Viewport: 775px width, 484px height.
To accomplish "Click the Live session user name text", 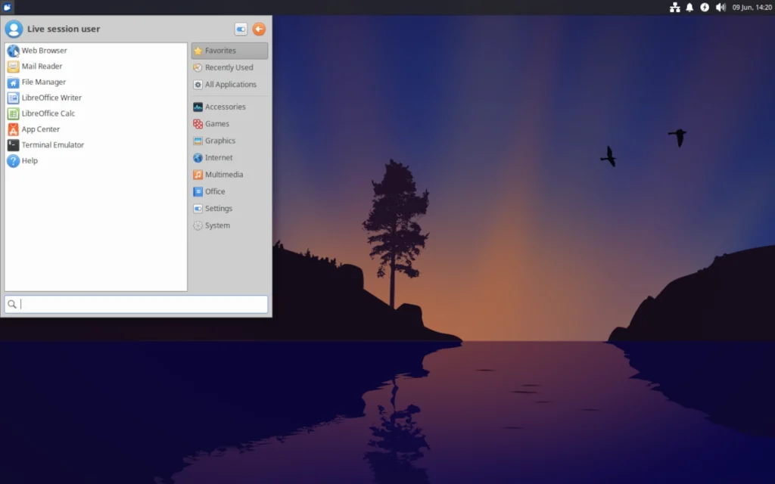I will coord(64,29).
